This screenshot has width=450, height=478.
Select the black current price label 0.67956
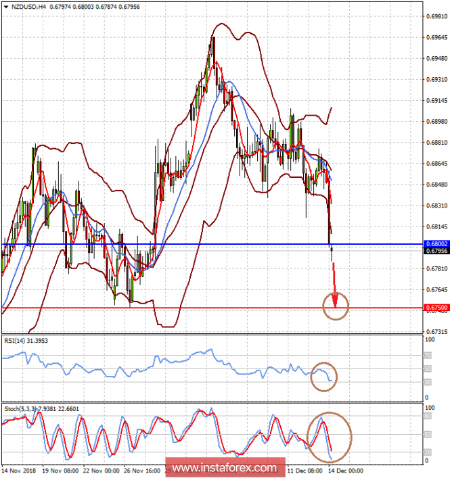point(437,251)
